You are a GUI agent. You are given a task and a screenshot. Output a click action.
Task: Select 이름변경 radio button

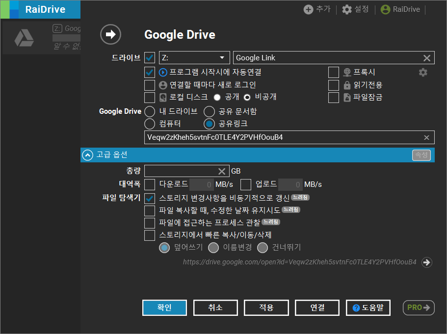click(213, 248)
